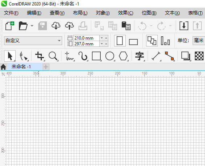Viewport: 205px width, 166px height.
Task: Select the Text tool
Action: pos(140,56)
